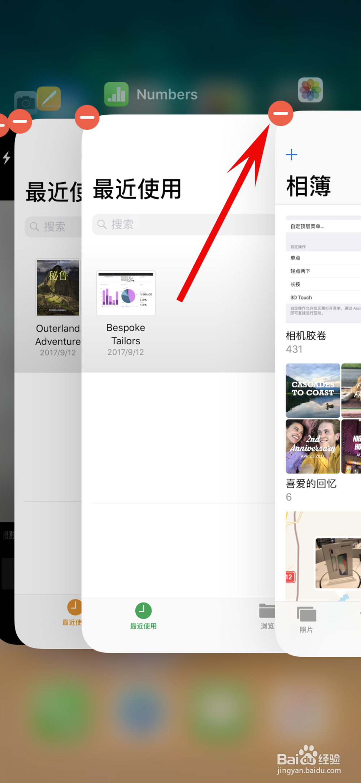Screen dimensions: 361x783
Task: Select 最近使用 tab in Numbers card
Action: (x=143, y=616)
